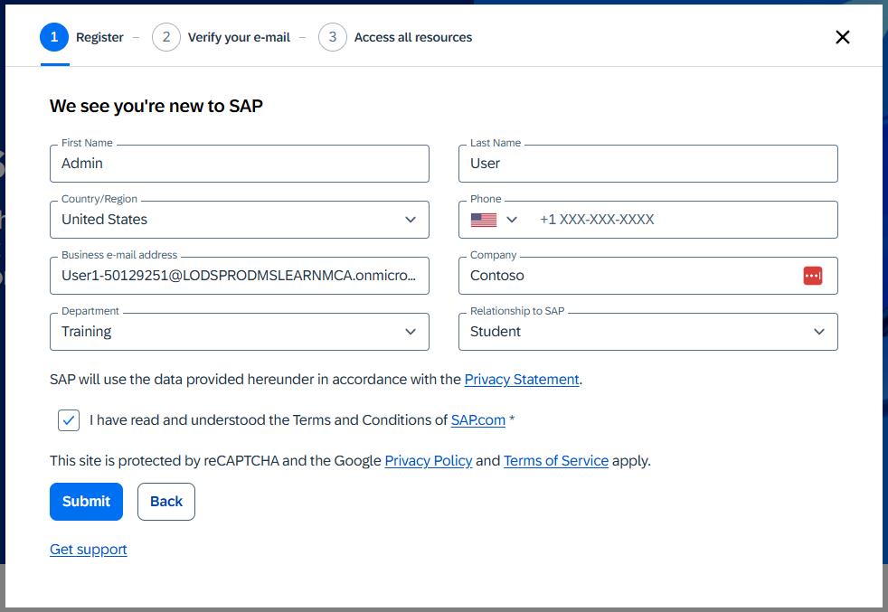The image size is (888, 612).
Task: Click the Back button
Action: [166, 502]
